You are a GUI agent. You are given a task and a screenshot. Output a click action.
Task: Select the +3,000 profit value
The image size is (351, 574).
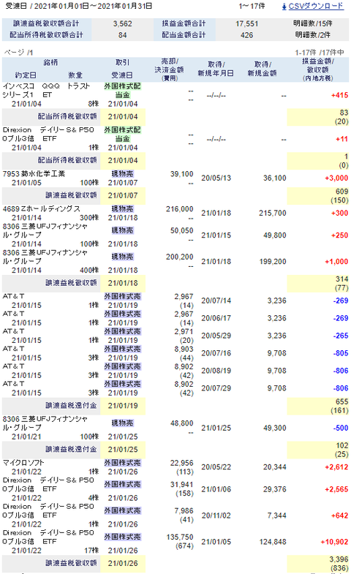(x=336, y=178)
